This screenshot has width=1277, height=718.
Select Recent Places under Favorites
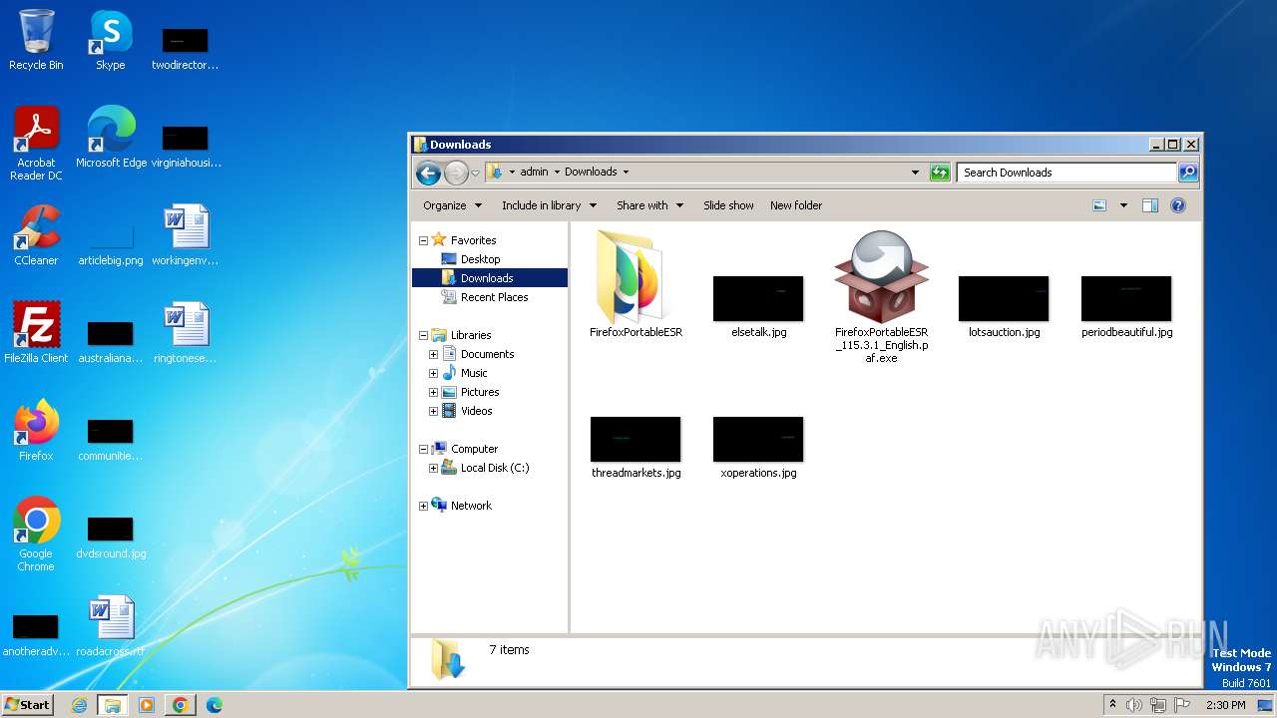pyautogui.click(x=494, y=297)
